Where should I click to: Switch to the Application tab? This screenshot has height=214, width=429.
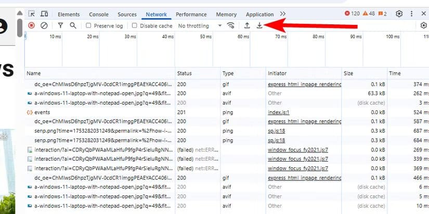259,15
